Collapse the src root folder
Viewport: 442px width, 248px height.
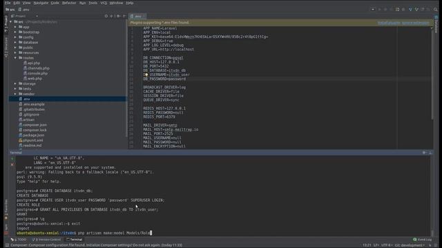[11, 21]
